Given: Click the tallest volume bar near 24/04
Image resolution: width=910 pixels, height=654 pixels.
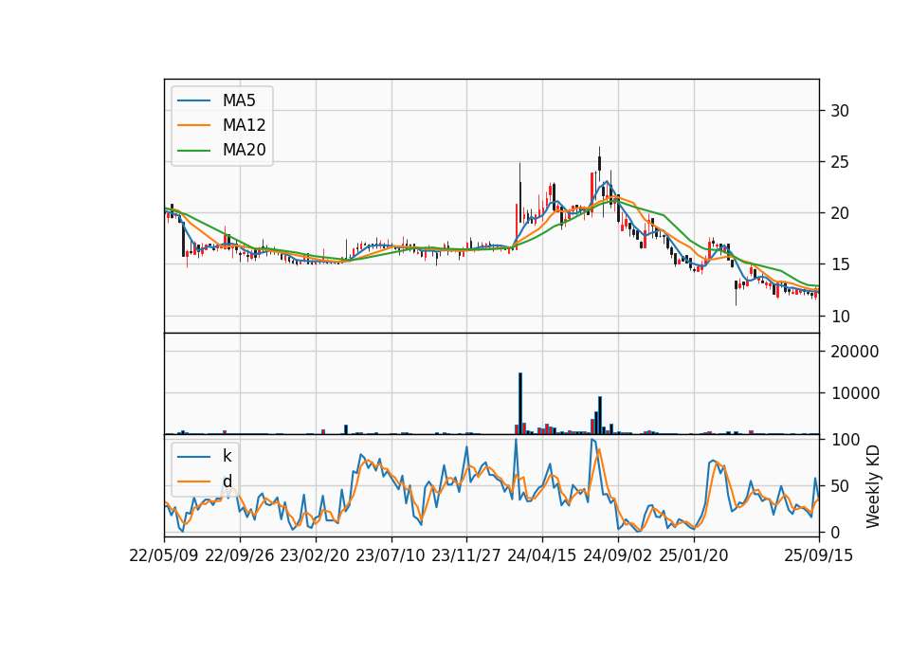Looking at the screenshot, I should [x=520, y=404].
